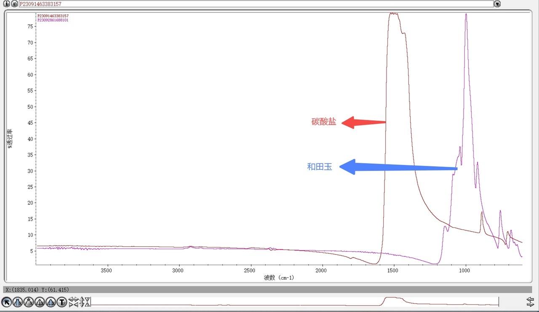
Task: Click the double-arrow icon at bottom right
Action: coord(530,301)
